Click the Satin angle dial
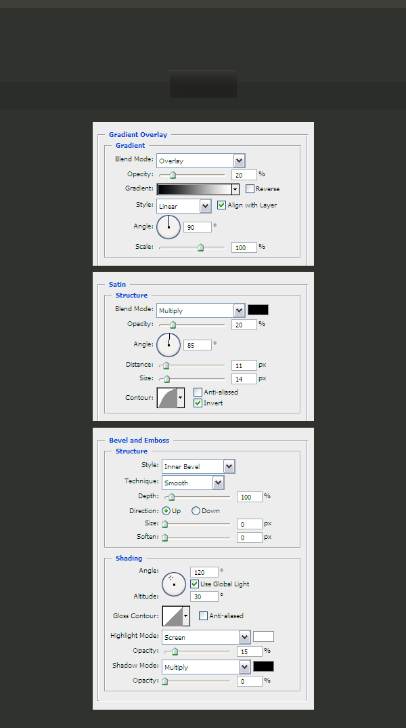This screenshot has width=406, height=728. pyautogui.click(x=168, y=344)
